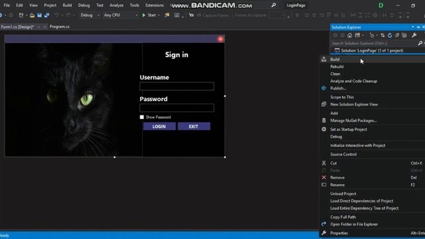The height and width of the screenshot is (239, 425).
Task: Click the LOGIN button on the form
Action: (x=159, y=126)
